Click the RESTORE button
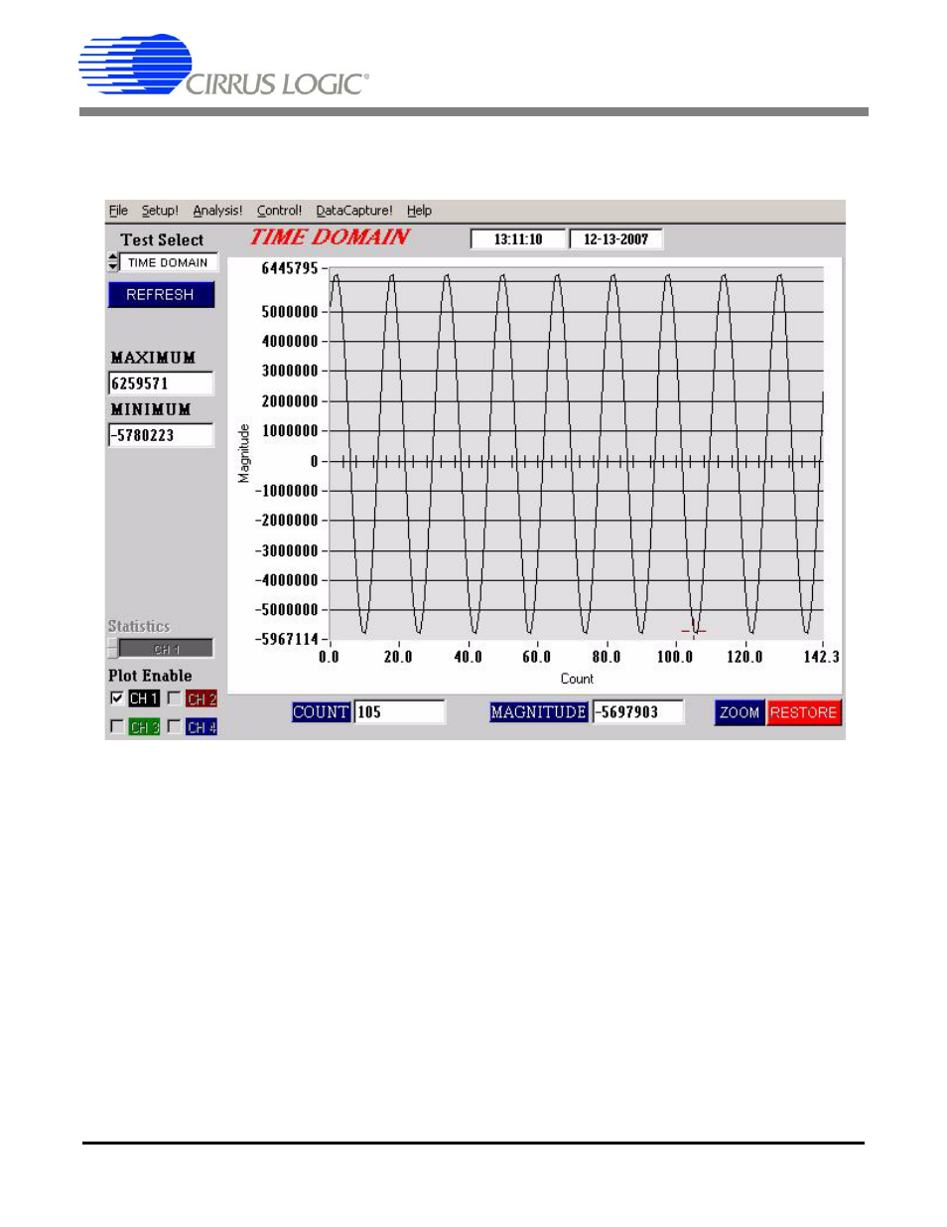The height and width of the screenshot is (1227, 947). (x=803, y=712)
